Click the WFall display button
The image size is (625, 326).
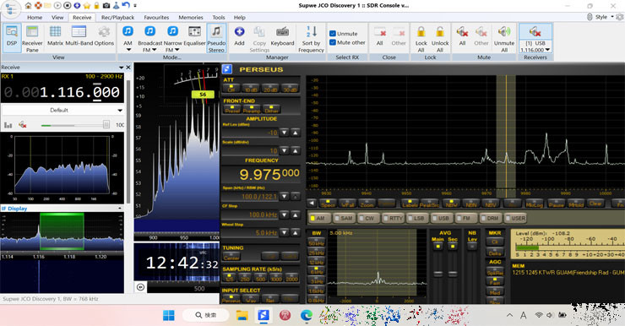(348, 204)
